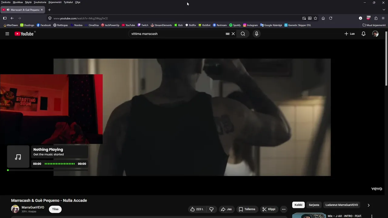Share the video via Jaa
This screenshot has width=388, height=218.
pyautogui.click(x=226, y=209)
